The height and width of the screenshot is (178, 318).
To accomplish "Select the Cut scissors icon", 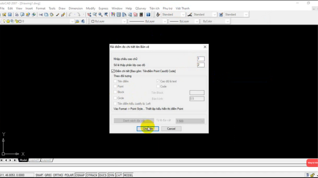I will 41,15.
